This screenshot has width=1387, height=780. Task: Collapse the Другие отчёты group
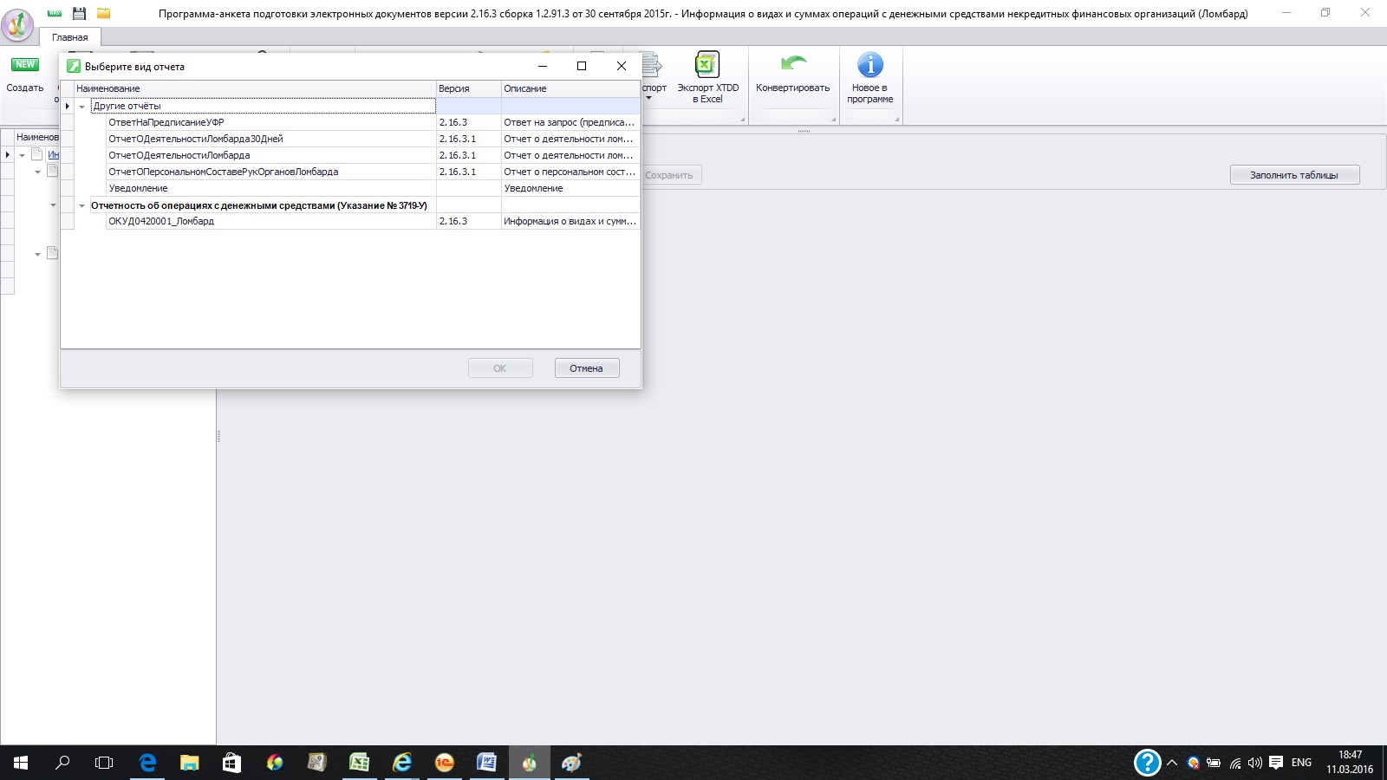tap(82, 107)
